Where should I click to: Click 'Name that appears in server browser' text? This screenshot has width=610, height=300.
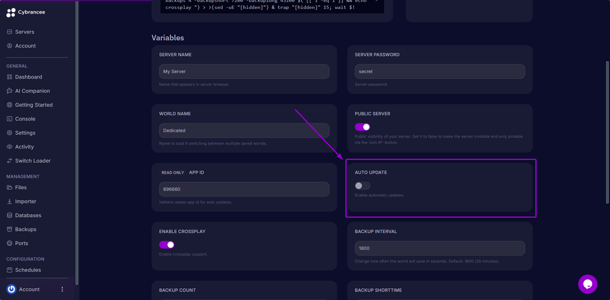point(194,85)
